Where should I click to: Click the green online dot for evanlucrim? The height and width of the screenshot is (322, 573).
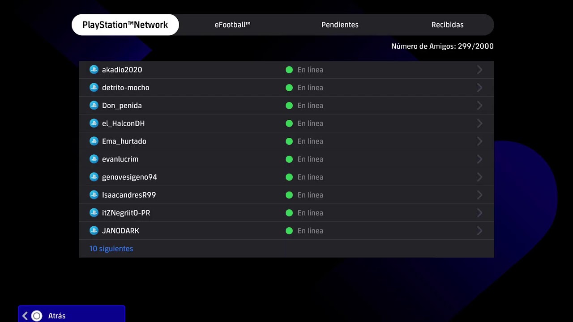pyautogui.click(x=289, y=159)
